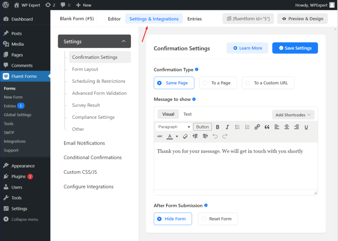Click info icon next to Confirmation Type

point(197,69)
